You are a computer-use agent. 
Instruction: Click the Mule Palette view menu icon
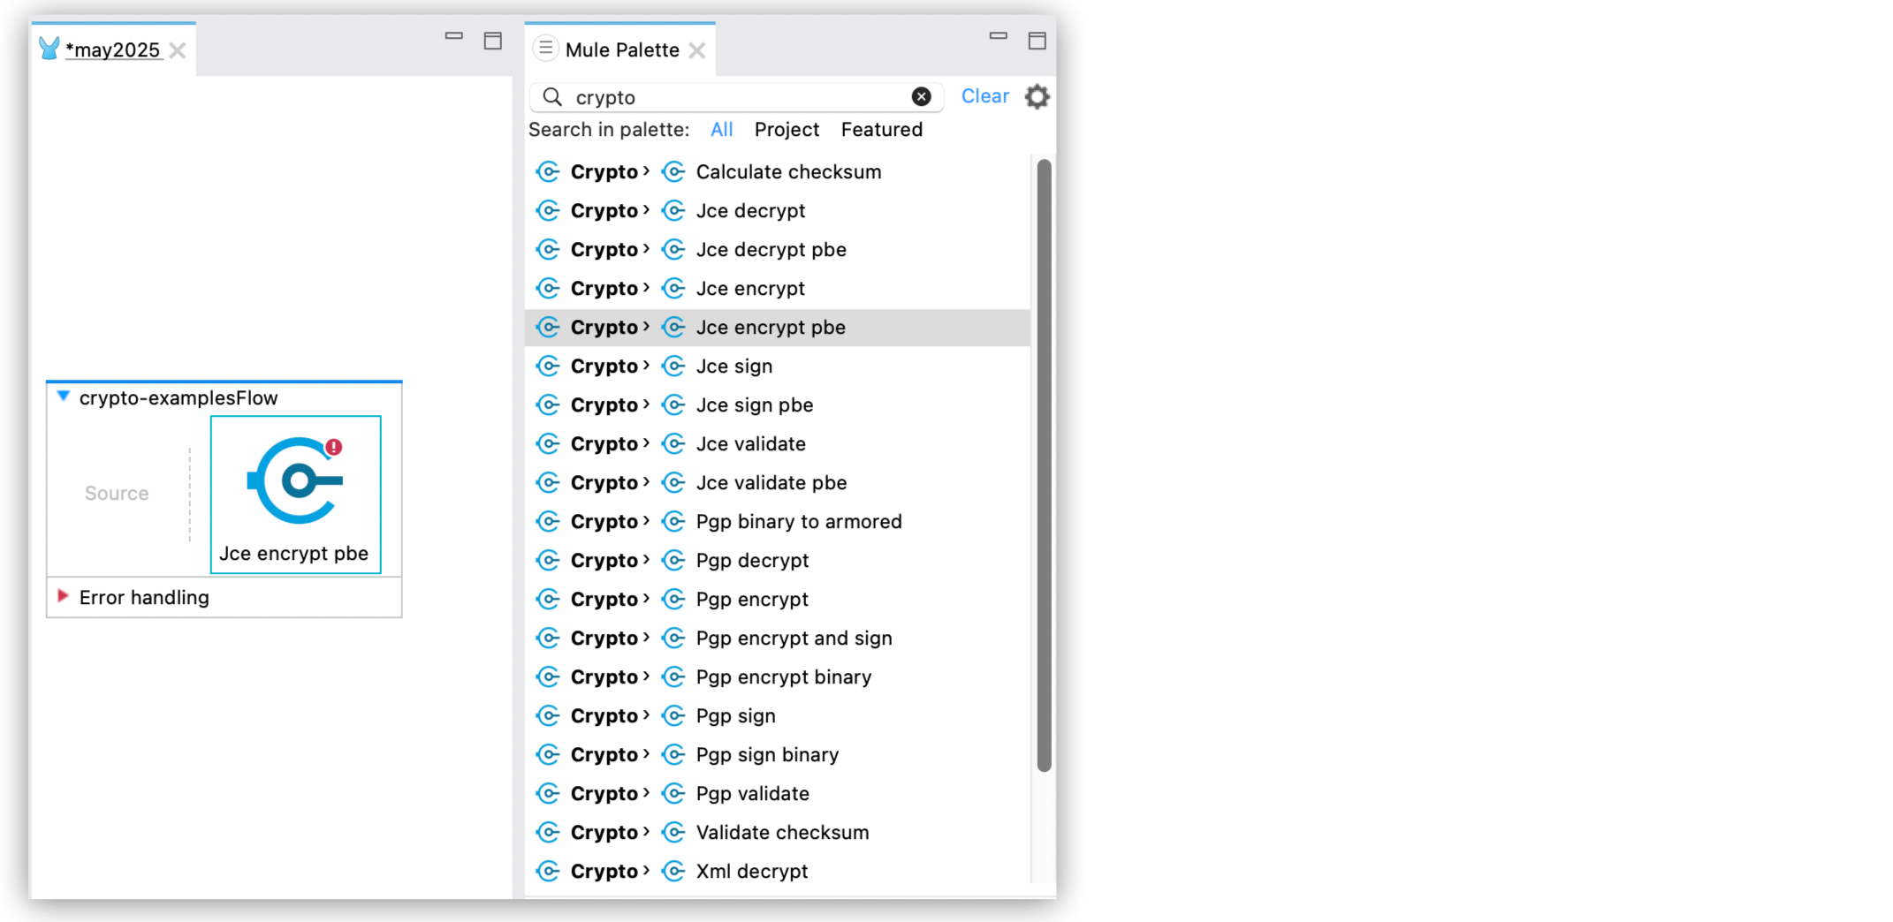[545, 49]
